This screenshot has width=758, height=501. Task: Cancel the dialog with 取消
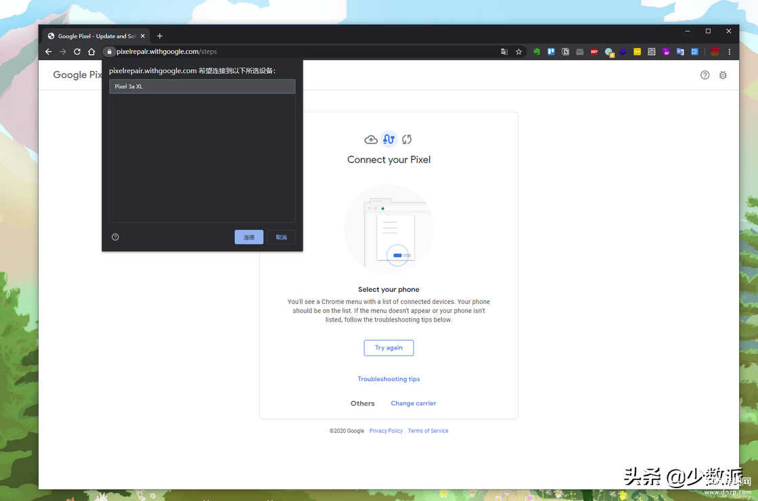[282, 237]
